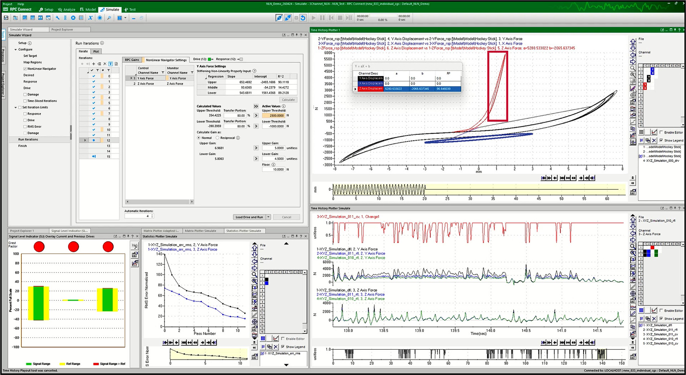686x375 pixels.
Task: Switch to NonLinear Navigator Settings tab
Action: [166, 60]
